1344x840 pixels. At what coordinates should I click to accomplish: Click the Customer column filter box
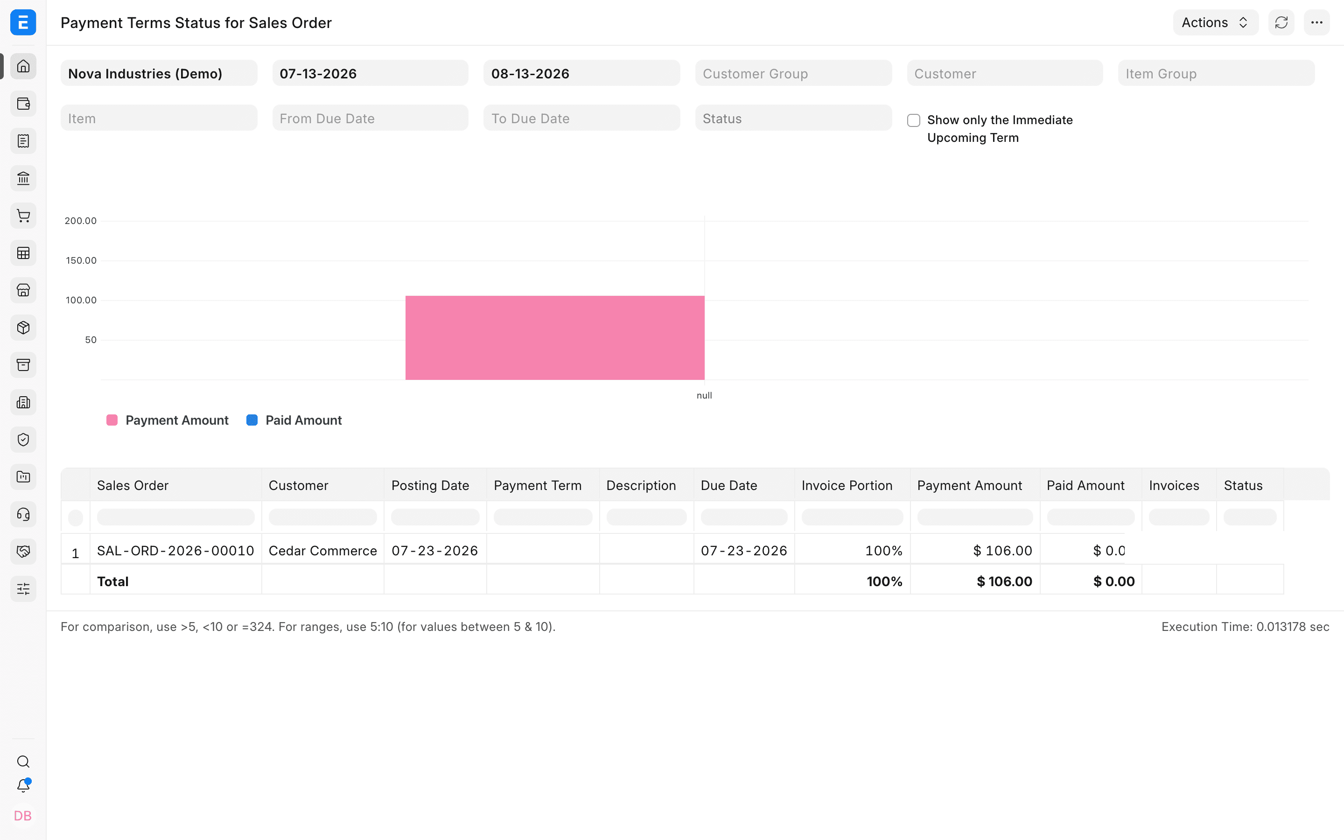pyautogui.click(x=322, y=517)
